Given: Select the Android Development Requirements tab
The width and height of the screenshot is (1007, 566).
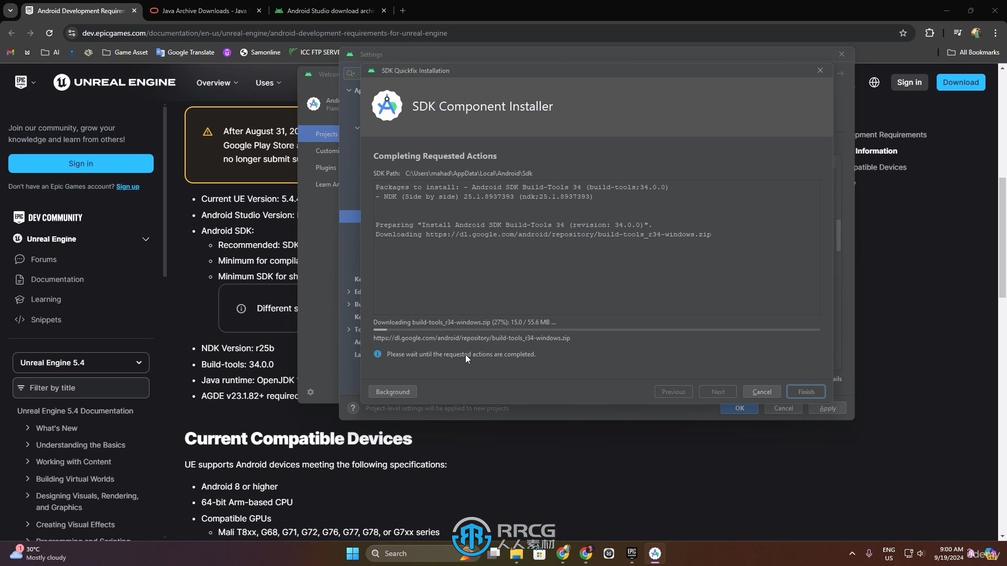Looking at the screenshot, I should (81, 10).
